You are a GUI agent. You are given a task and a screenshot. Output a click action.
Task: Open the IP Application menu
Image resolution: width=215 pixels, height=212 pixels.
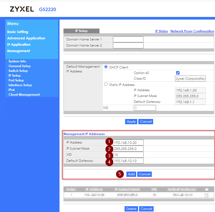(x=19, y=44)
